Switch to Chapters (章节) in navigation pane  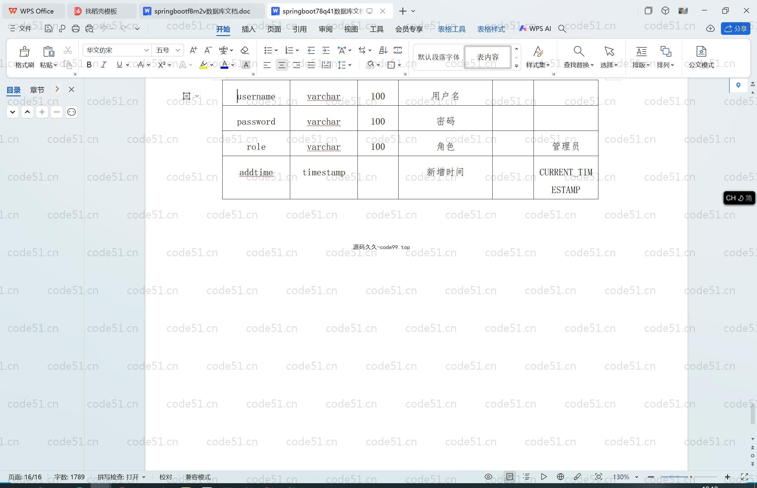37,90
